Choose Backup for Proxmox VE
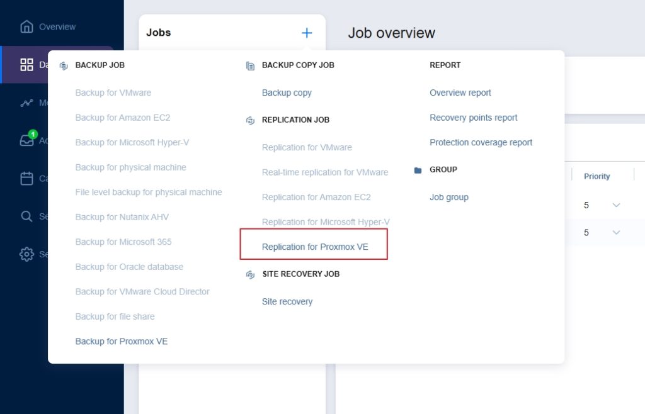This screenshot has height=414, width=645. [x=122, y=341]
